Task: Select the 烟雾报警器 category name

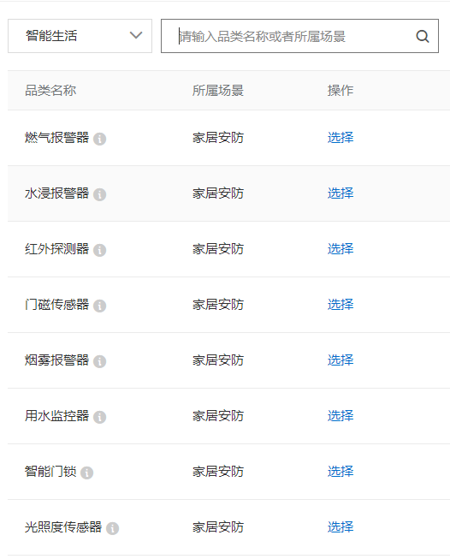Action: [56, 360]
